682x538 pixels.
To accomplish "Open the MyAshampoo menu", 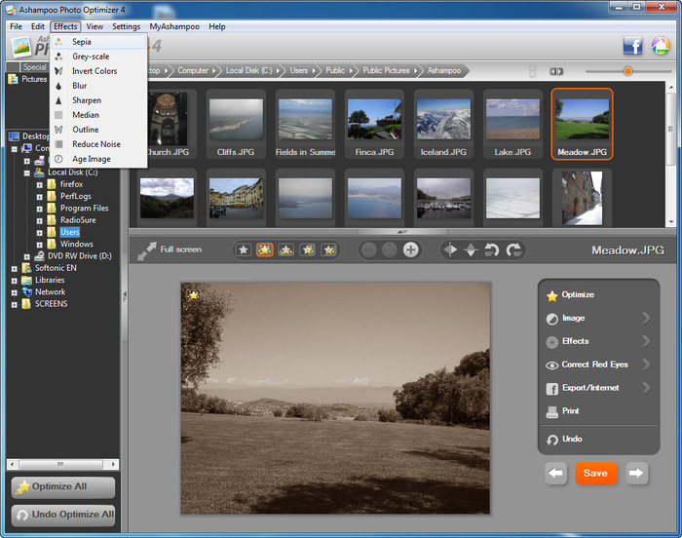I will [174, 26].
